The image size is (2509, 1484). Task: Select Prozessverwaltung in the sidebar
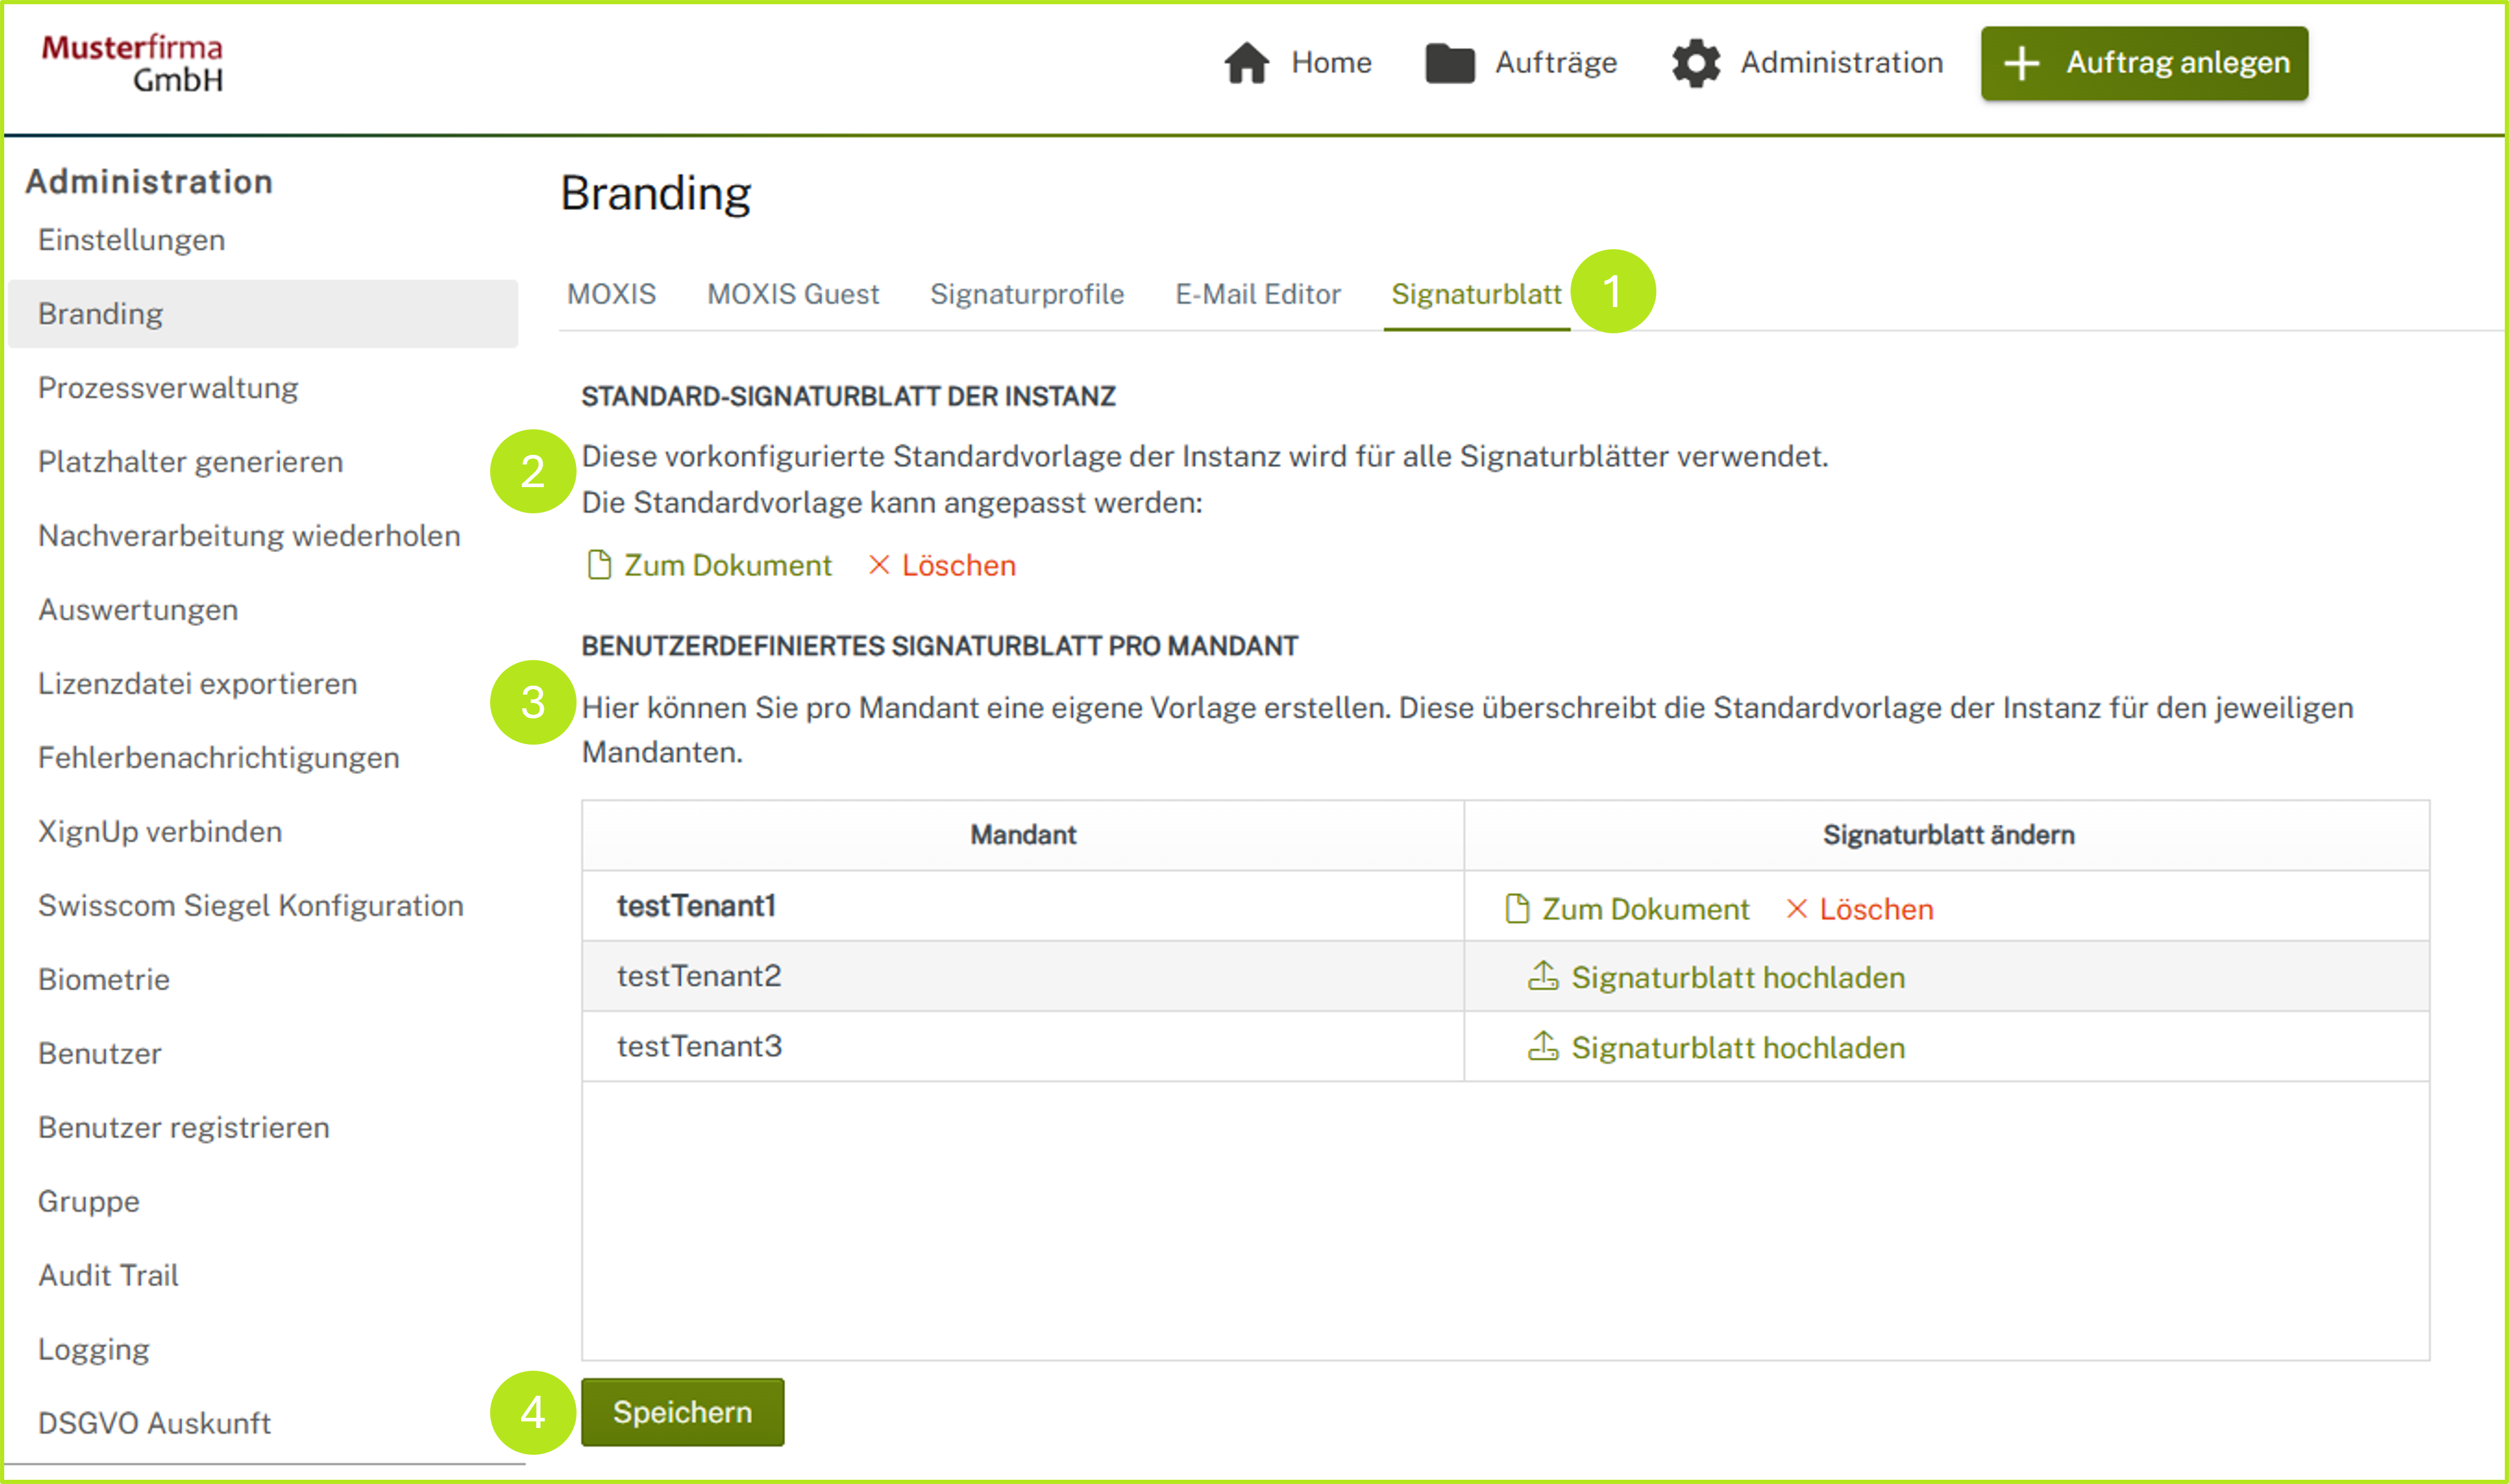[x=168, y=388]
